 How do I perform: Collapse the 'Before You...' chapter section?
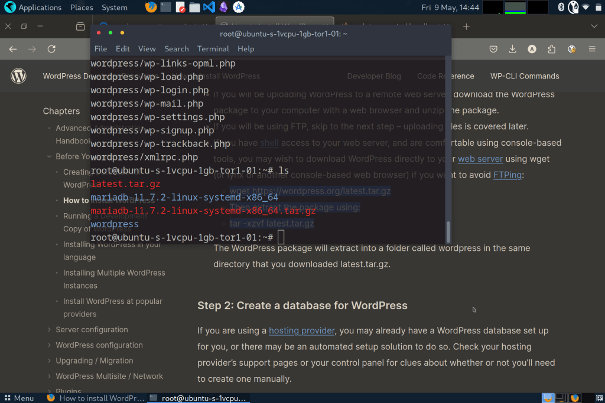50,156
